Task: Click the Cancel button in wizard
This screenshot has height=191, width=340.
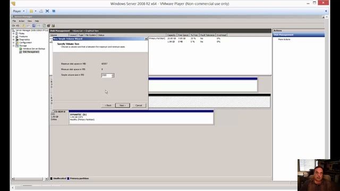Action: click(139, 106)
